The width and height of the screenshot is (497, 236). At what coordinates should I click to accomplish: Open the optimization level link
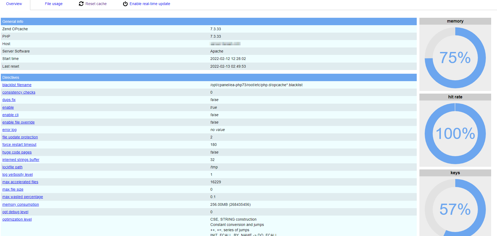[17, 219]
